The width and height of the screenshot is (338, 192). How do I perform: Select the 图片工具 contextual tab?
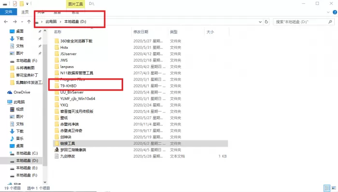(75, 4)
